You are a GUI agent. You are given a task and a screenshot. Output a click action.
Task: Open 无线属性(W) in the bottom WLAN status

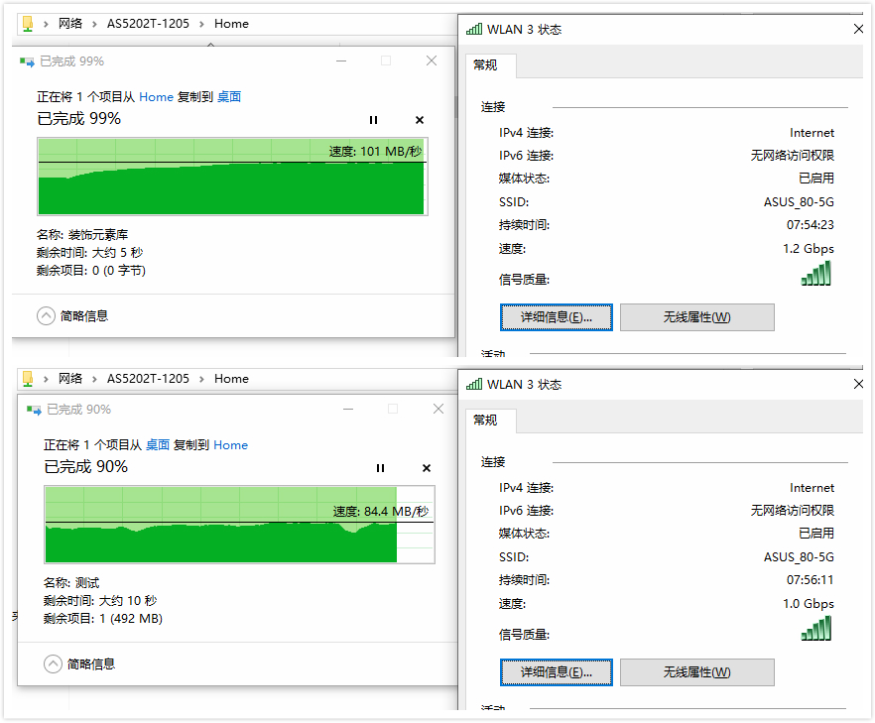pyautogui.click(x=696, y=671)
